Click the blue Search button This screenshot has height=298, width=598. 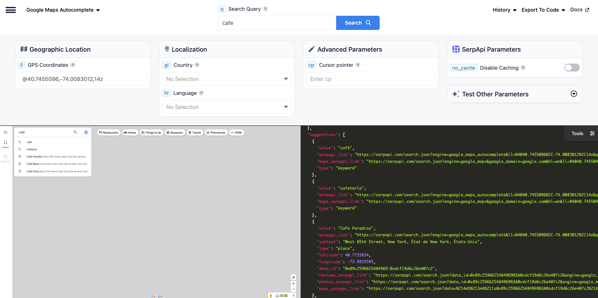(358, 23)
